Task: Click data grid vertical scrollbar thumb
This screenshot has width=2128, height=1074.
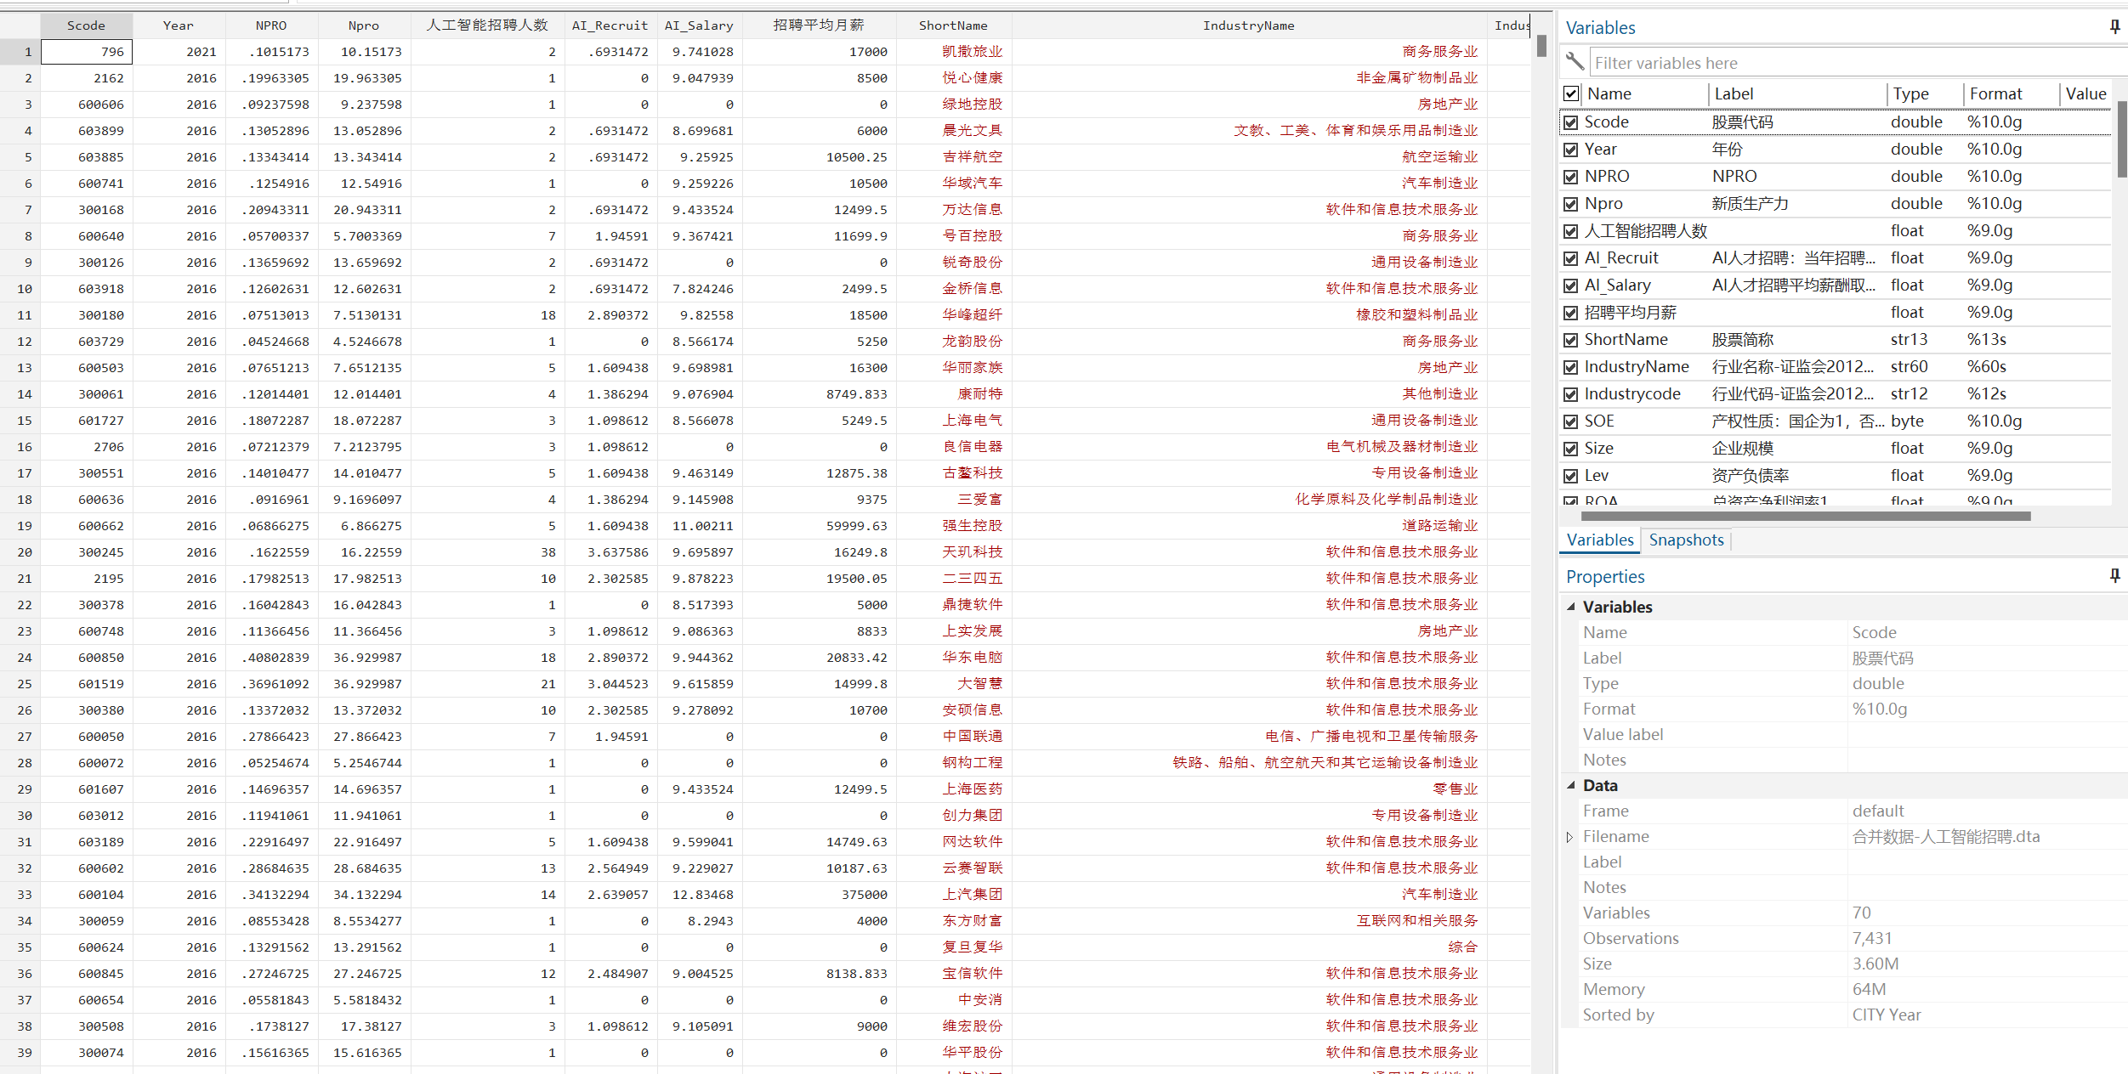Action: coord(1541,47)
